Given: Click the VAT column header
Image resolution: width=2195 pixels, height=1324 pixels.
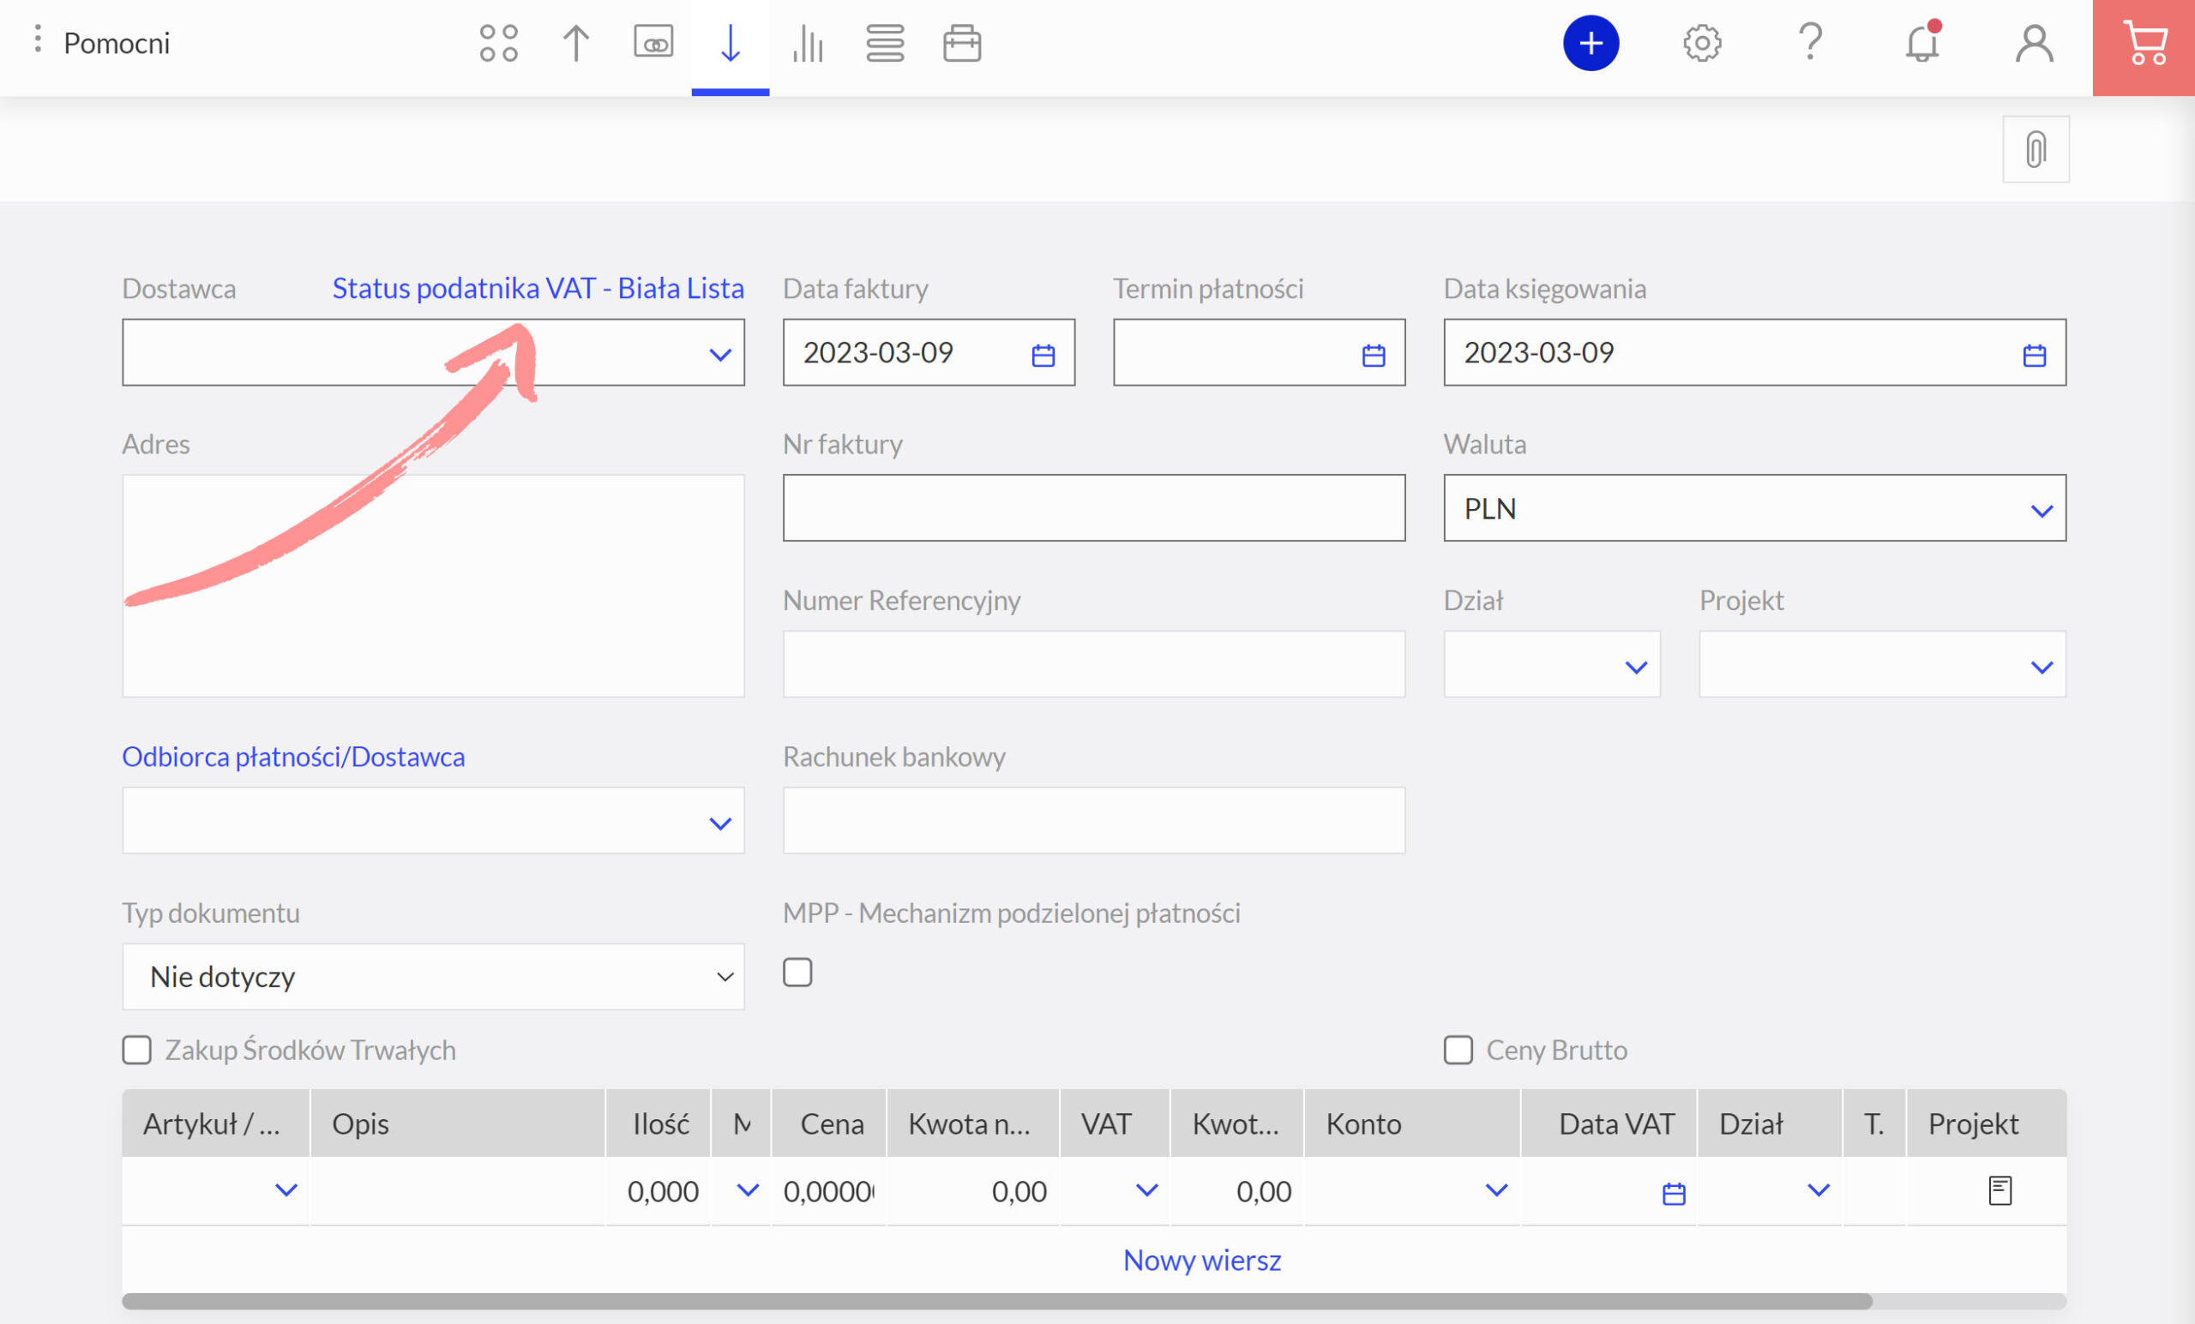Looking at the screenshot, I should click(x=1115, y=1123).
